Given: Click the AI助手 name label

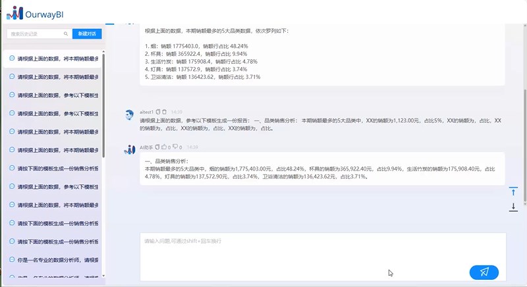Looking at the screenshot, I should [146, 147].
